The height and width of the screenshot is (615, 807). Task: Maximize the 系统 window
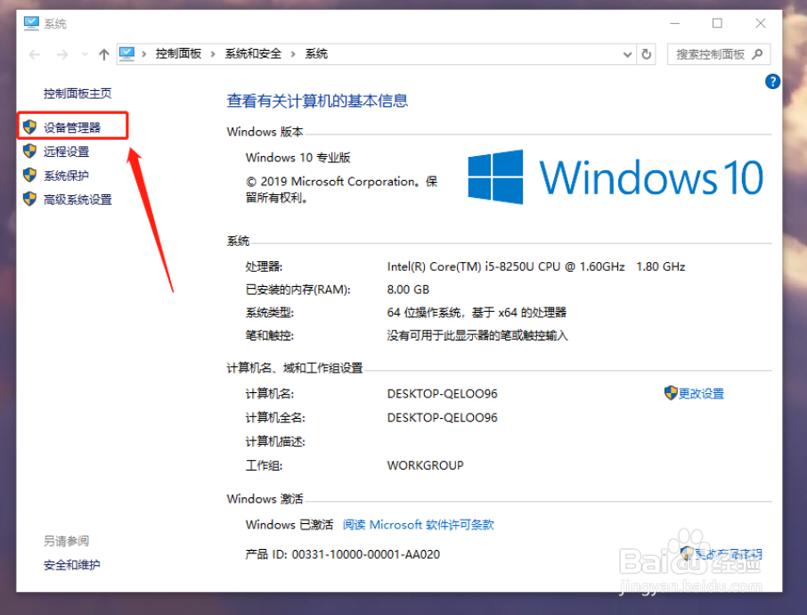(x=717, y=23)
